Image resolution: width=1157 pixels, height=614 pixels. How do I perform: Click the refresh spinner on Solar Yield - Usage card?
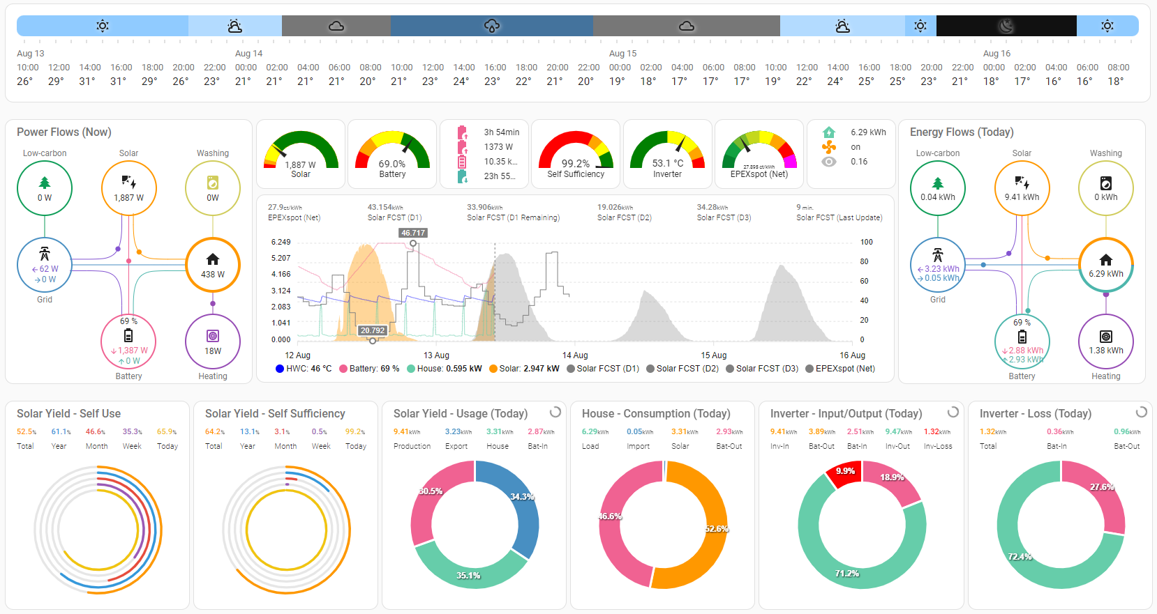point(555,412)
